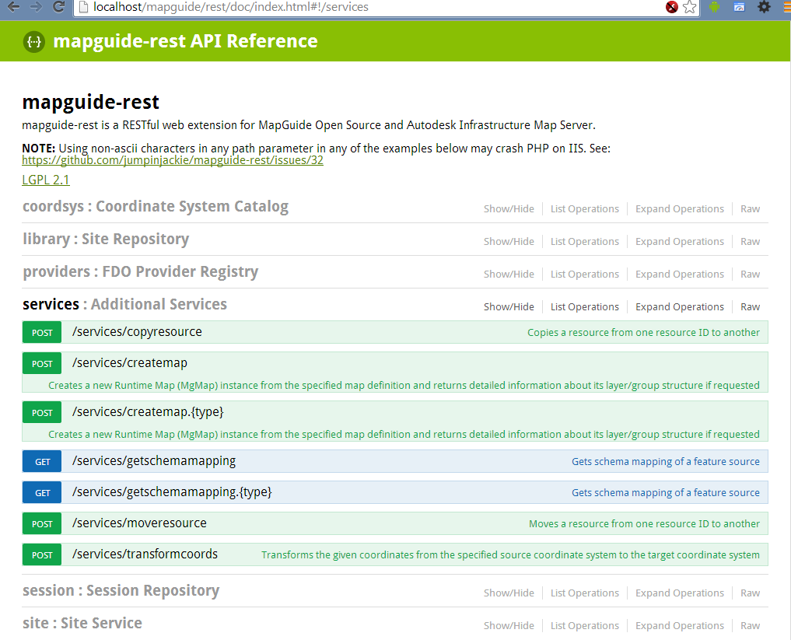Click Show/Hide for session row

click(509, 593)
